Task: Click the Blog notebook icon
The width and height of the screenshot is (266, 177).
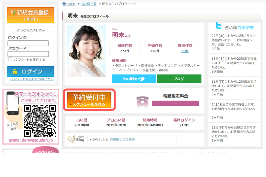Action: click(72, 139)
